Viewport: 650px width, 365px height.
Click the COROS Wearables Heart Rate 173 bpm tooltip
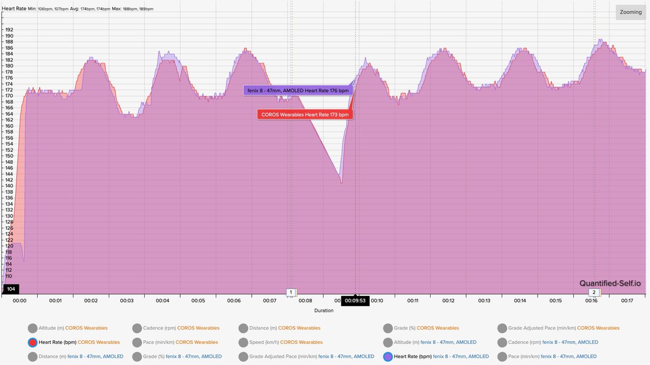[305, 115]
